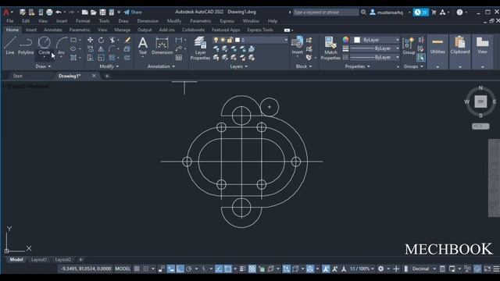This screenshot has height=281, width=500.
Task: Switch to the Layout1 tab
Action: (x=39, y=260)
